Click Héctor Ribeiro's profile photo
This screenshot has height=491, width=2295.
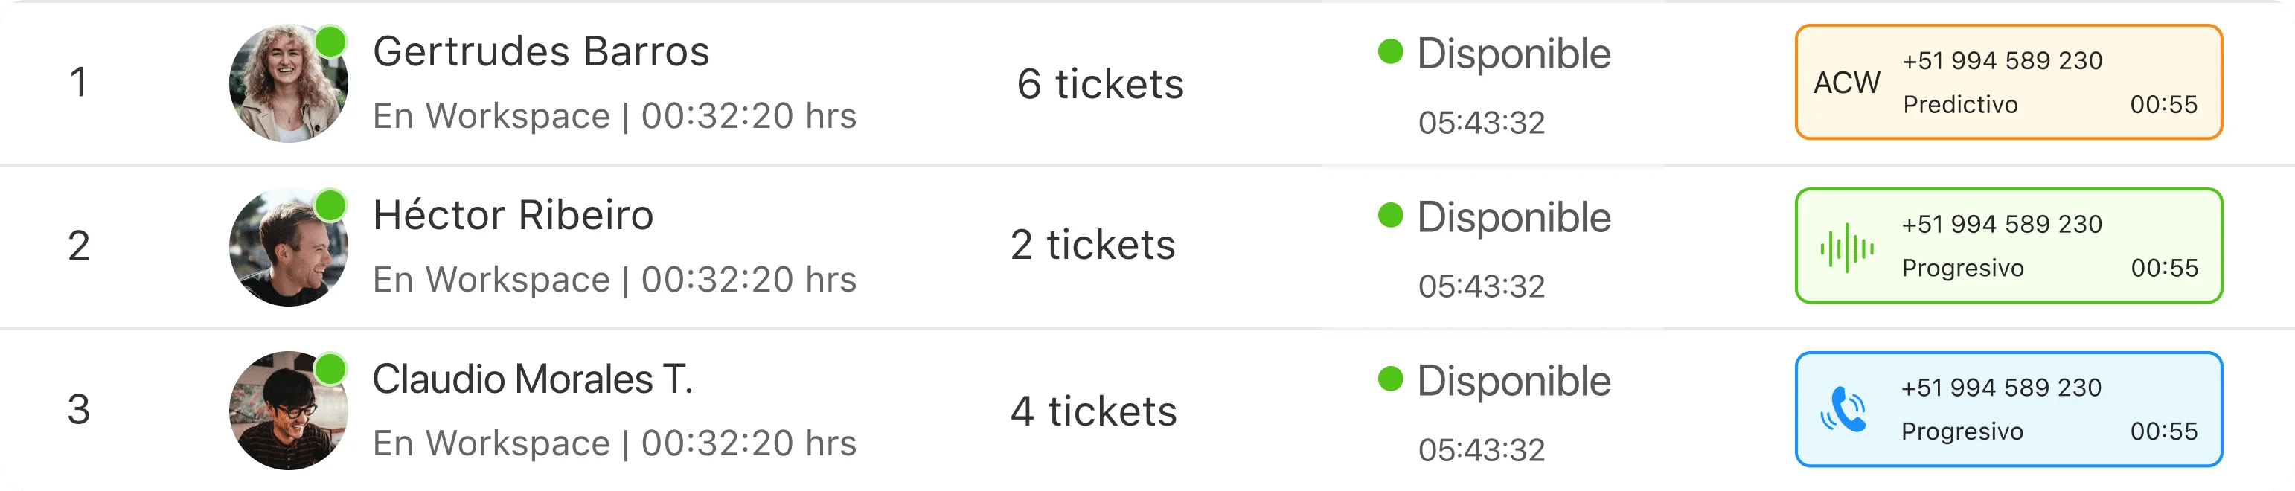click(x=287, y=248)
